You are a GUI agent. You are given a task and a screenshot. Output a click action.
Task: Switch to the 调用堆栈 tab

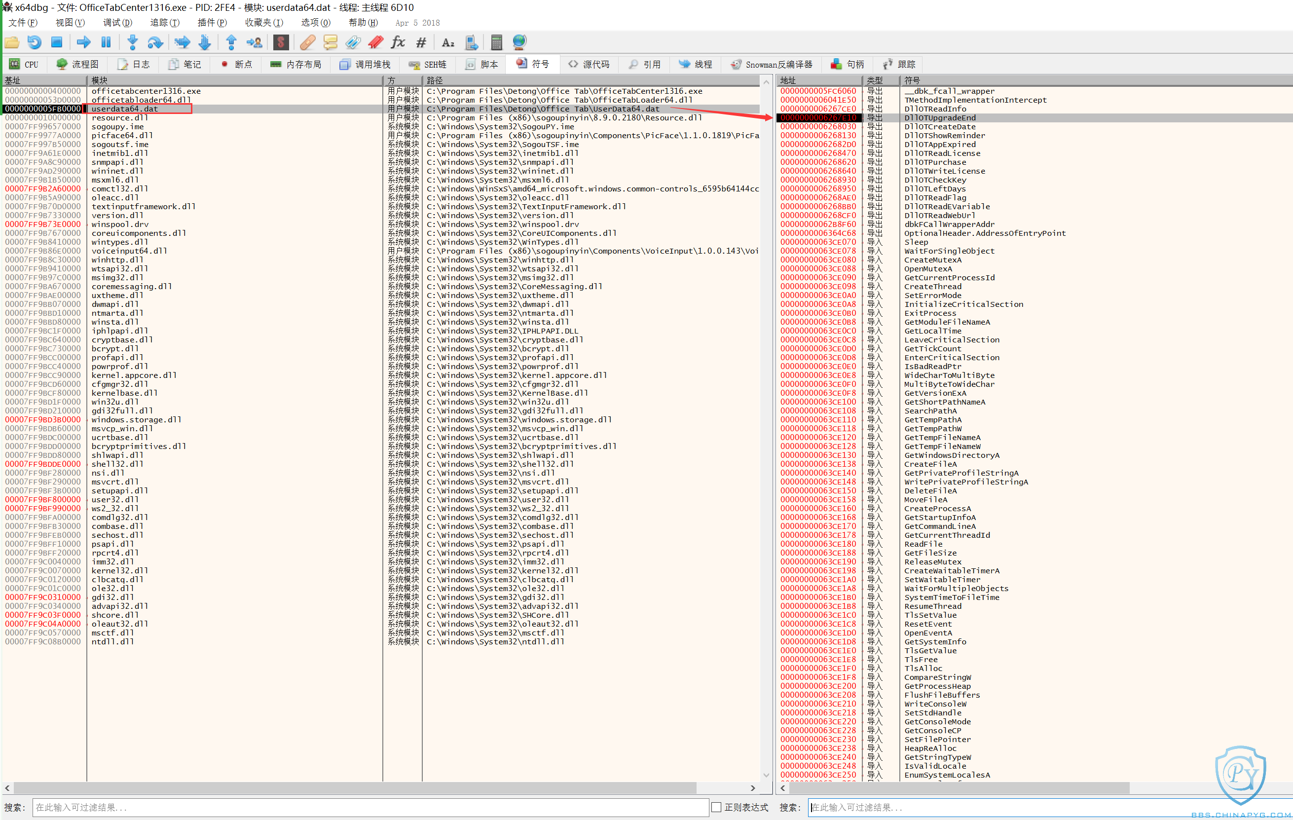(365, 65)
